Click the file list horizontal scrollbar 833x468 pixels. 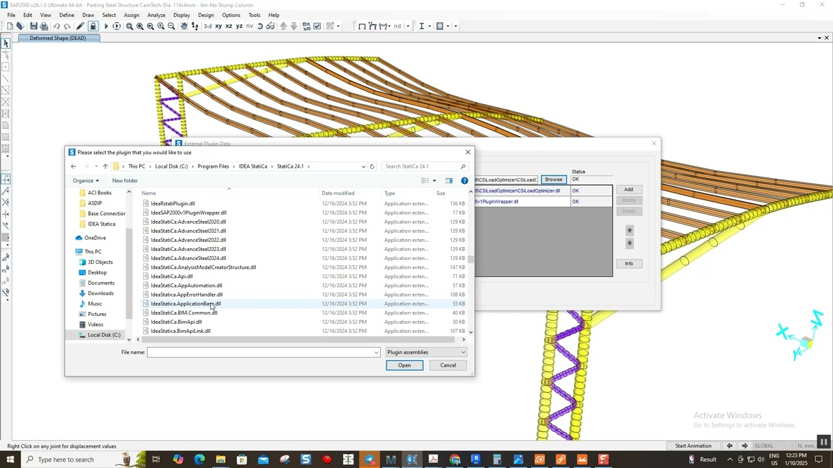click(x=299, y=339)
